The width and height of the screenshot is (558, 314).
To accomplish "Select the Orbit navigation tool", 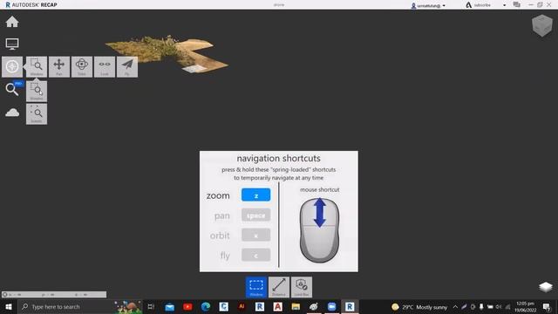I will (x=82, y=66).
